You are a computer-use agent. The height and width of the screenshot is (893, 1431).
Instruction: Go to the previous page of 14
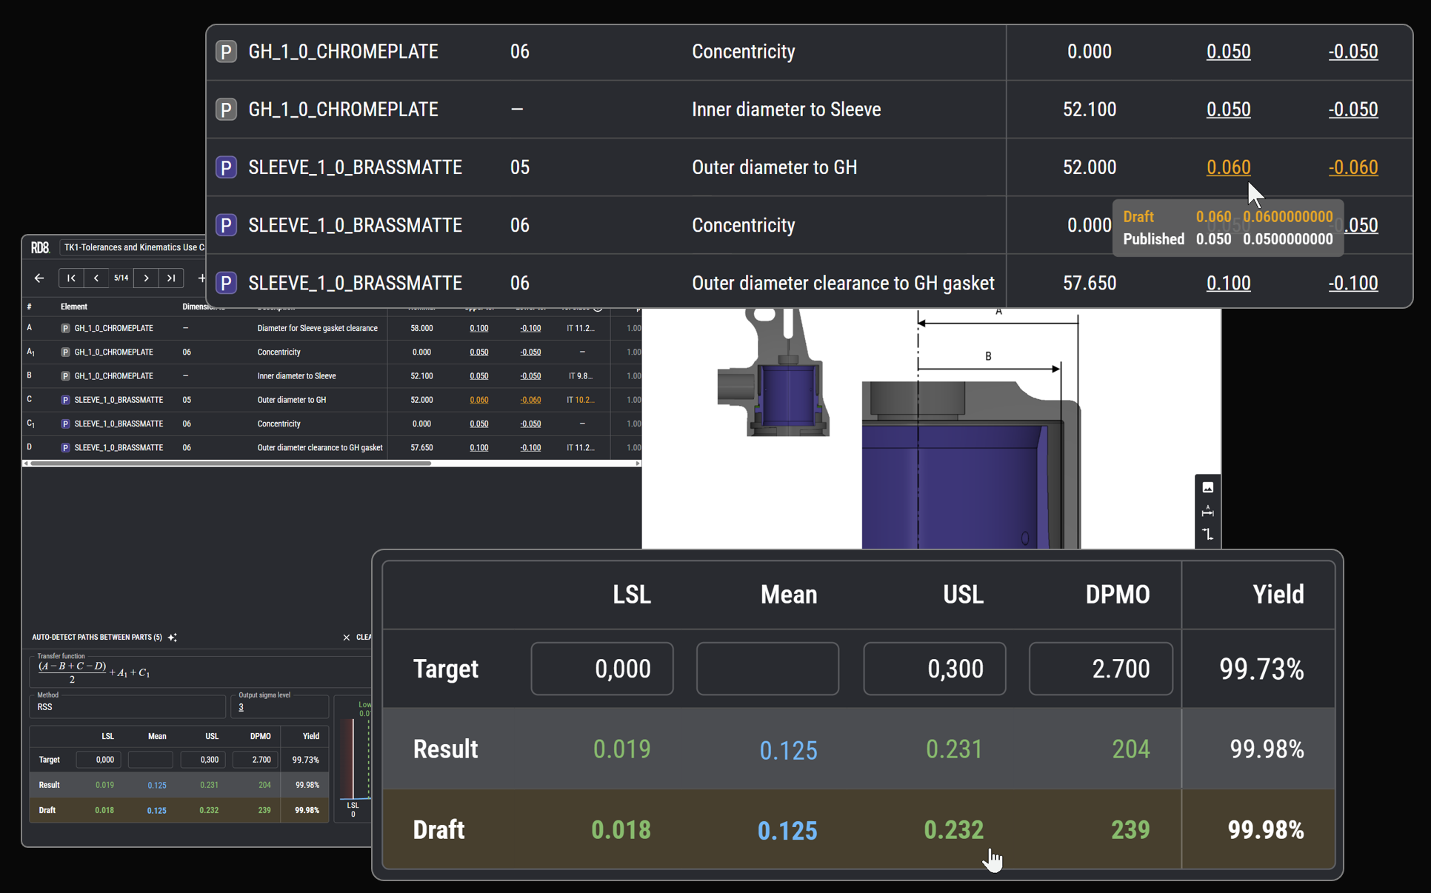(96, 278)
